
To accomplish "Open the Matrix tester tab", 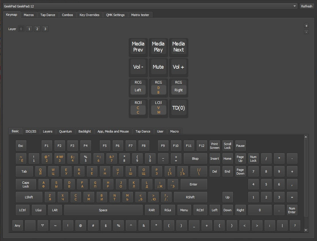I will [140, 15].
